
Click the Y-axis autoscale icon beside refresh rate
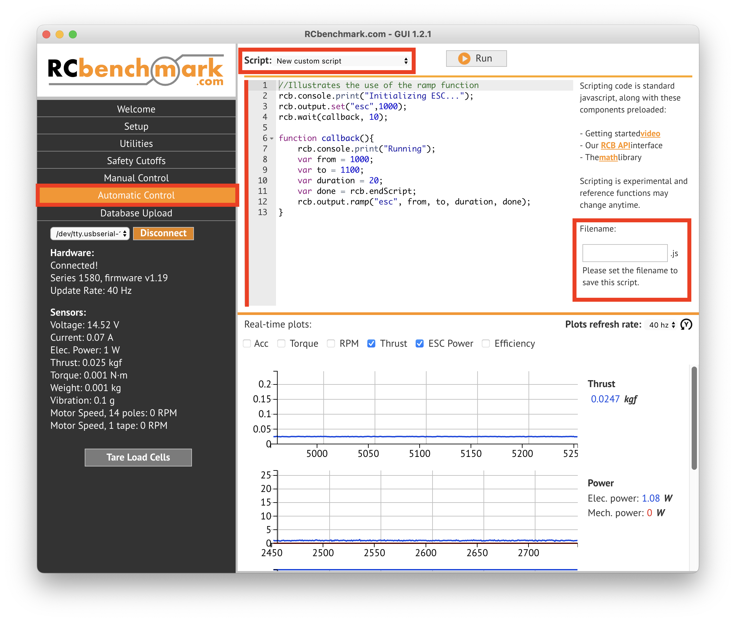tap(686, 324)
